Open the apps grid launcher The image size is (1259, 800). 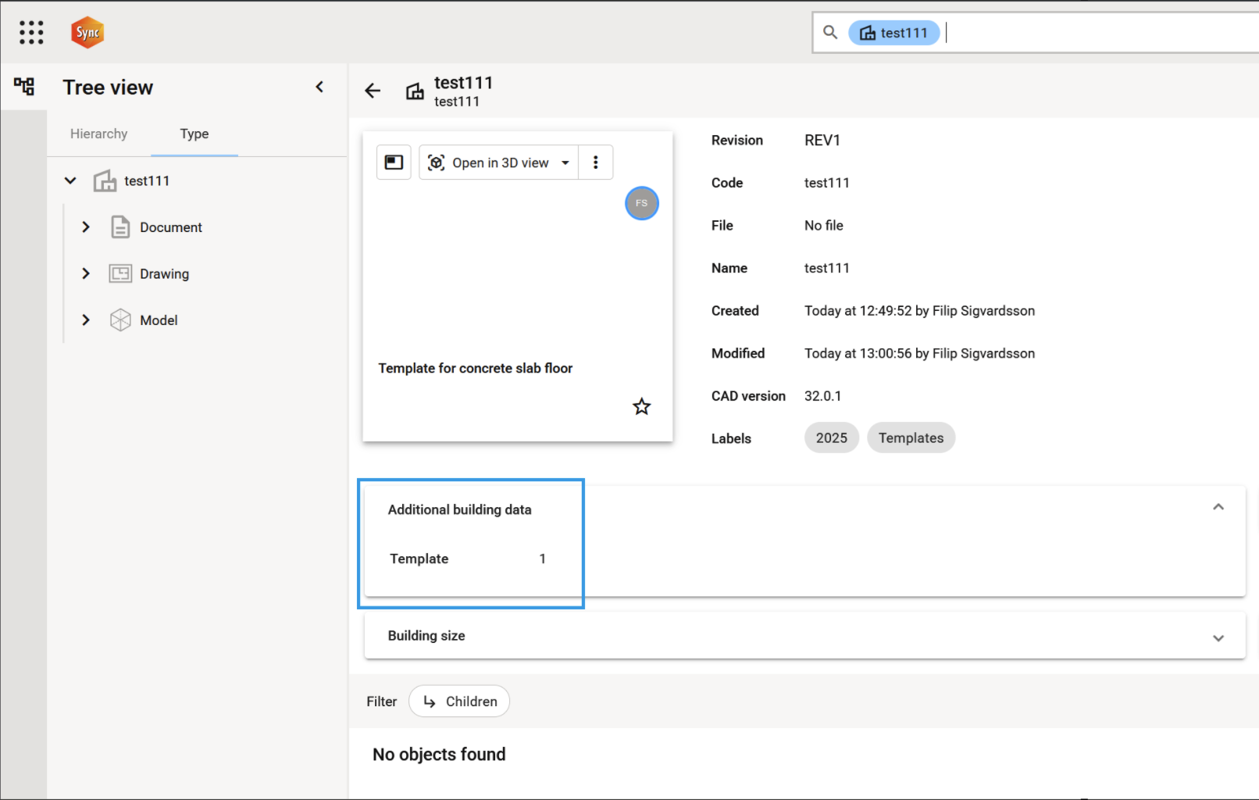click(x=31, y=32)
